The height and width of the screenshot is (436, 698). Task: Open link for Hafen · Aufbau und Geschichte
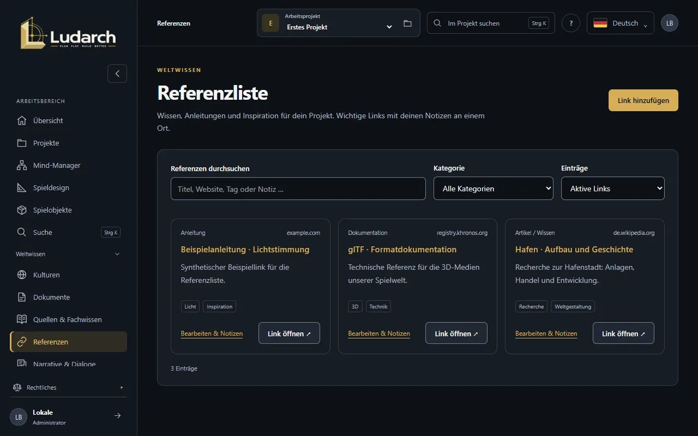623,333
